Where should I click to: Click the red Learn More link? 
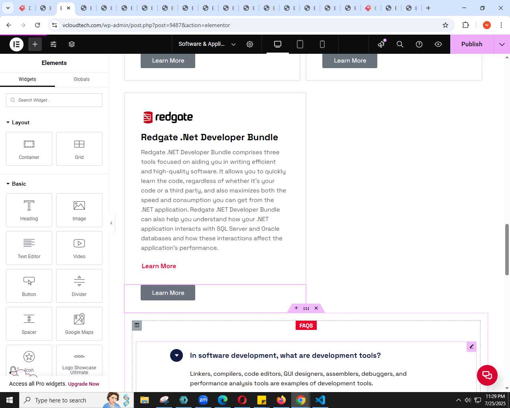(x=159, y=266)
